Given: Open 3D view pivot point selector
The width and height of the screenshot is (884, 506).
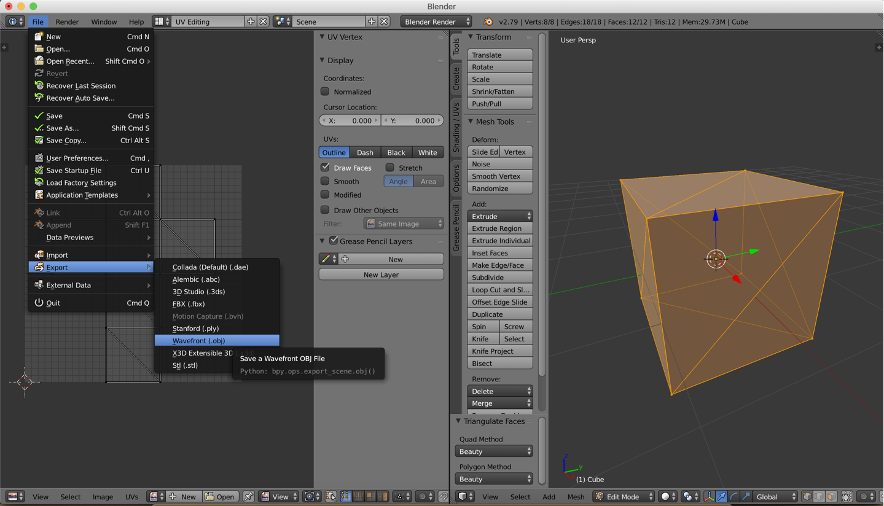Looking at the screenshot, I should 690,496.
